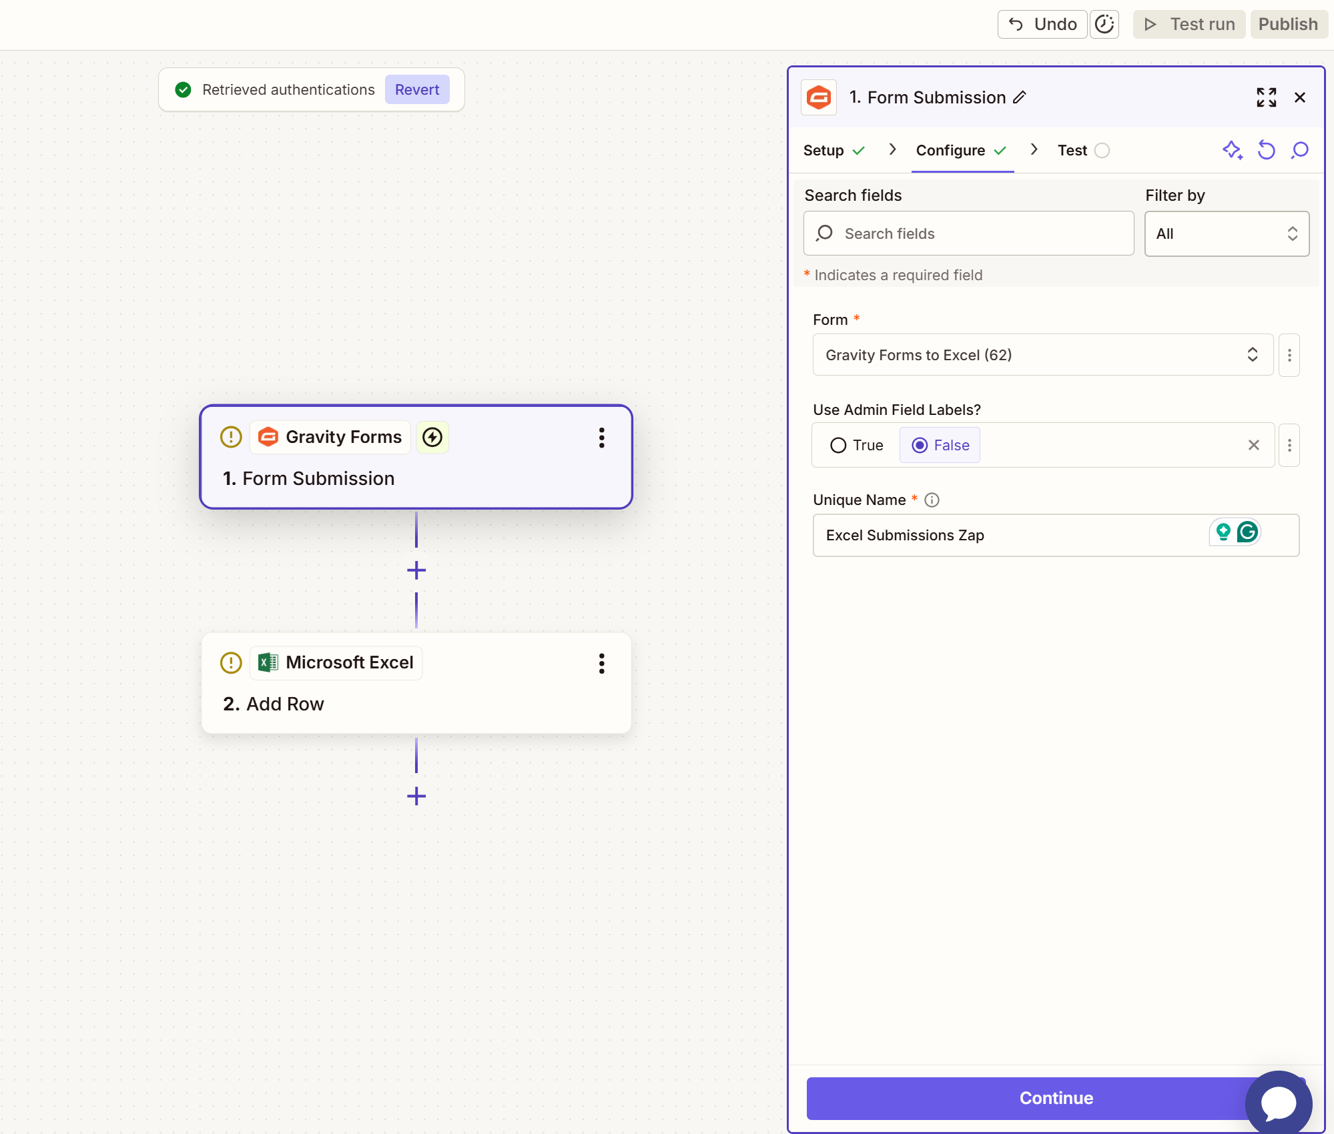Screen dimensions: 1334x1134
Task: Click the Revert link for retrieved authentications
Action: click(x=416, y=89)
